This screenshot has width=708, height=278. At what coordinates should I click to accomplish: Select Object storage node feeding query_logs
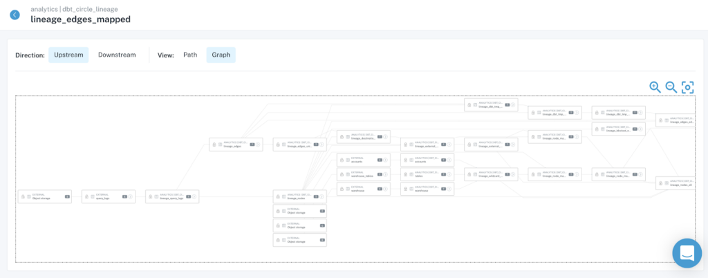tap(45, 197)
